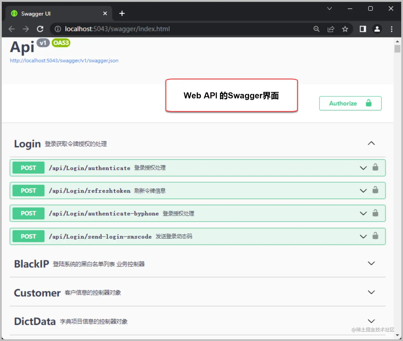Expand the BlackIP section
403x341 pixels.
pyautogui.click(x=371, y=263)
